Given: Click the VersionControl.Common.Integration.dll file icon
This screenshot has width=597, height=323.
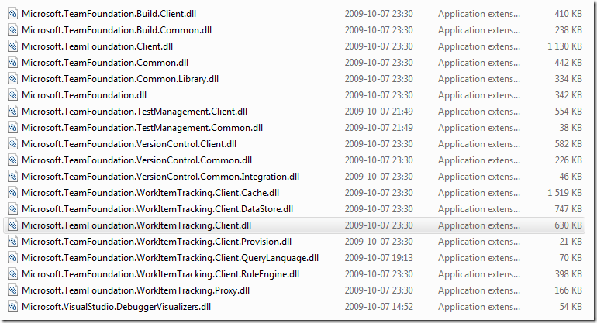Looking at the screenshot, I should pos(12,177).
